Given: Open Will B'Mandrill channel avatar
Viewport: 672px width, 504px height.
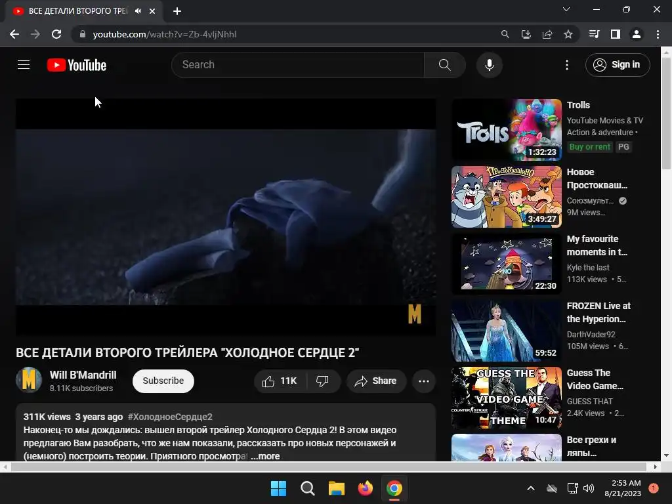Looking at the screenshot, I should pyautogui.click(x=29, y=380).
